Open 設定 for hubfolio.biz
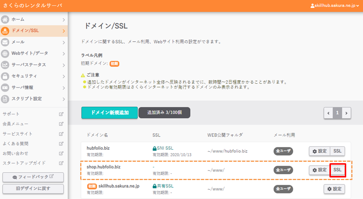 pyautogui.click(x=320, y=151)
